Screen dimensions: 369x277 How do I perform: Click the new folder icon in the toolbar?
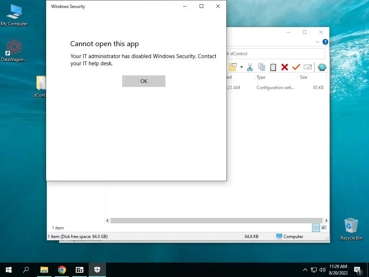pyautogui.click(x=233, y=67)
